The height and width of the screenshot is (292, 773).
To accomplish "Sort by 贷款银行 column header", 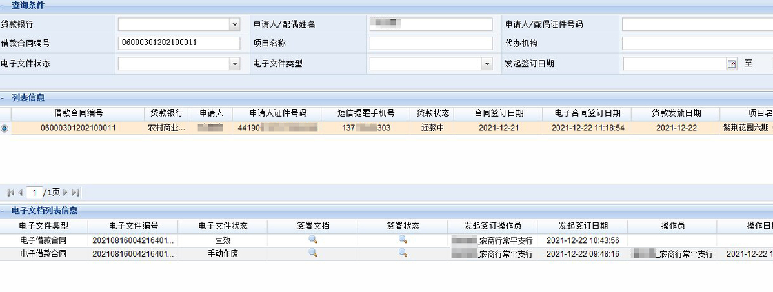I will tap(166, 113).
